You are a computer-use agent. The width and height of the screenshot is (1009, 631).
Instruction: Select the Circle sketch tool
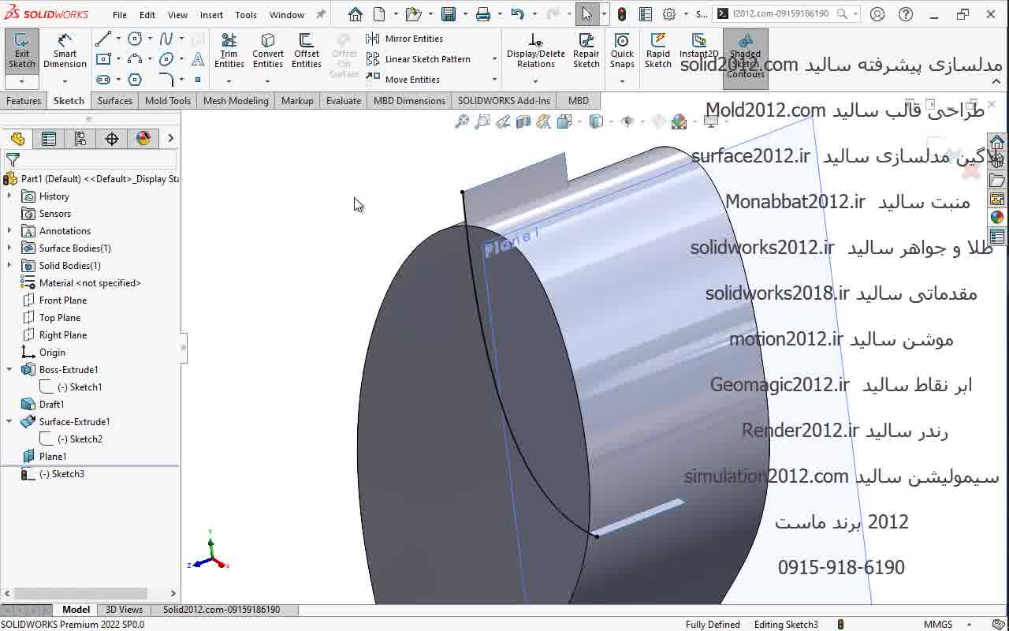point(135,39)
